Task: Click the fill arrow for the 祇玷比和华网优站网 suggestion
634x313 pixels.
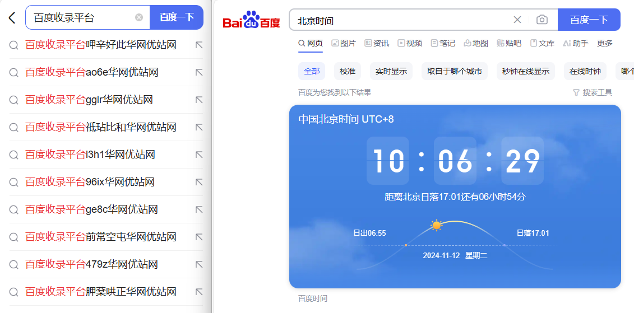Action: pos(199,127)
